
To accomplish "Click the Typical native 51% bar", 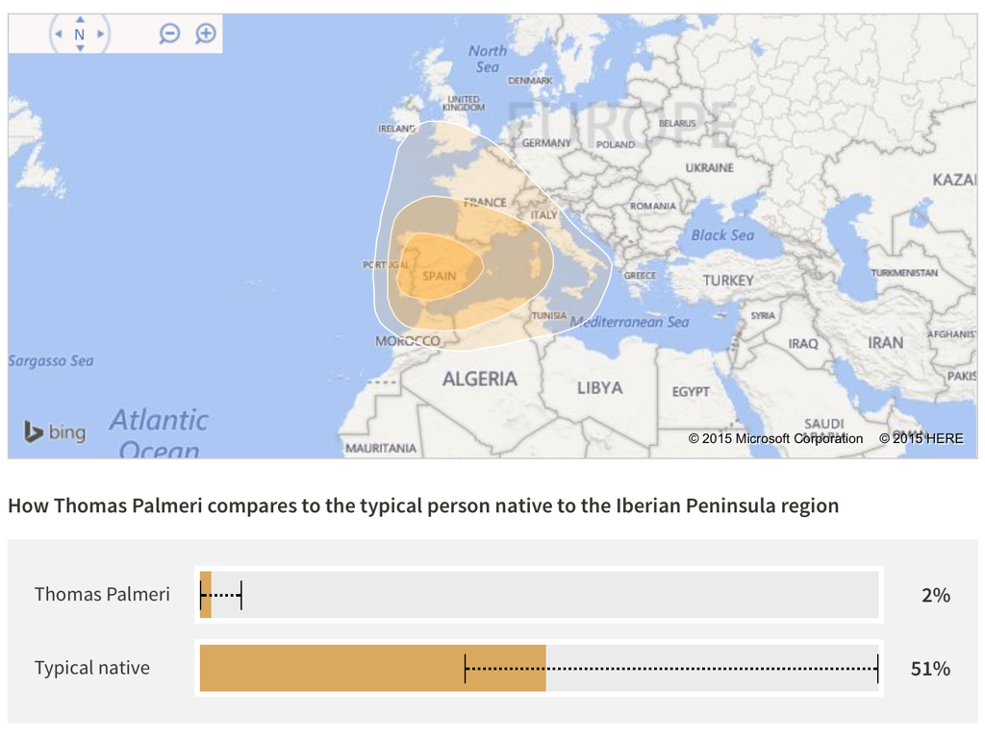I will coord(539,668).
